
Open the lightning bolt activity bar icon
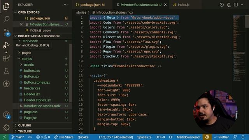tap(6, 84)
